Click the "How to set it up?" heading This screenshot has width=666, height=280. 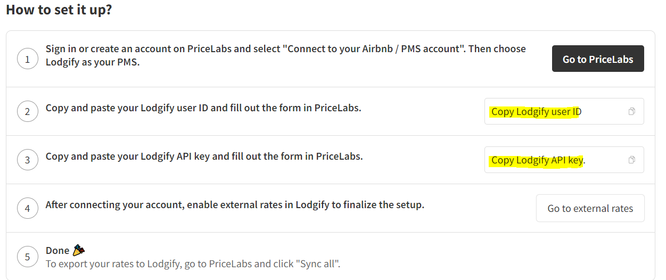[x=59, y=10]
